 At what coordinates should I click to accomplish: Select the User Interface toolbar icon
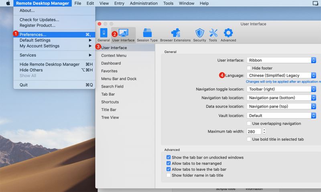(123, 35)
